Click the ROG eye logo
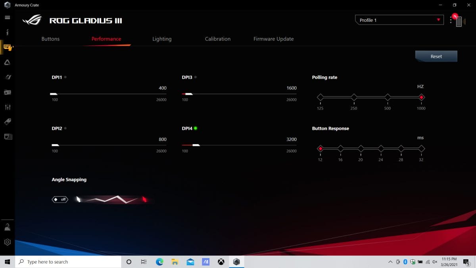This screenshot has height=268, width=476. (x=33, y=20)
